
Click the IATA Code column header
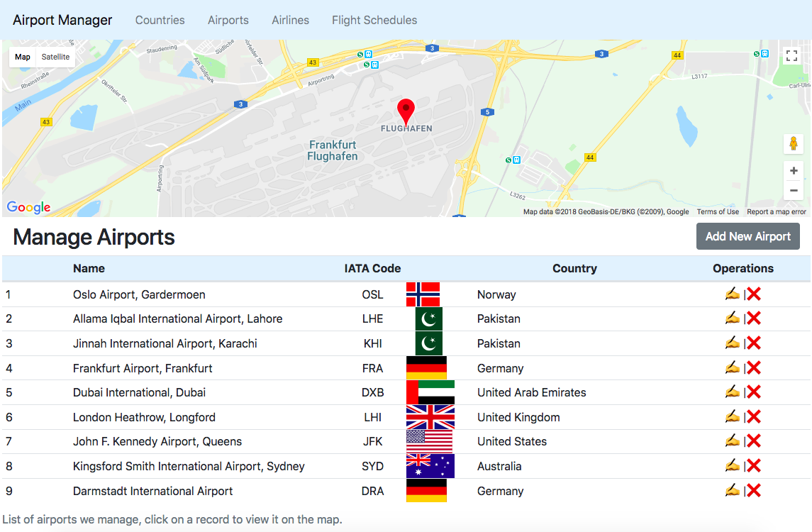click(x=372, y=268)
